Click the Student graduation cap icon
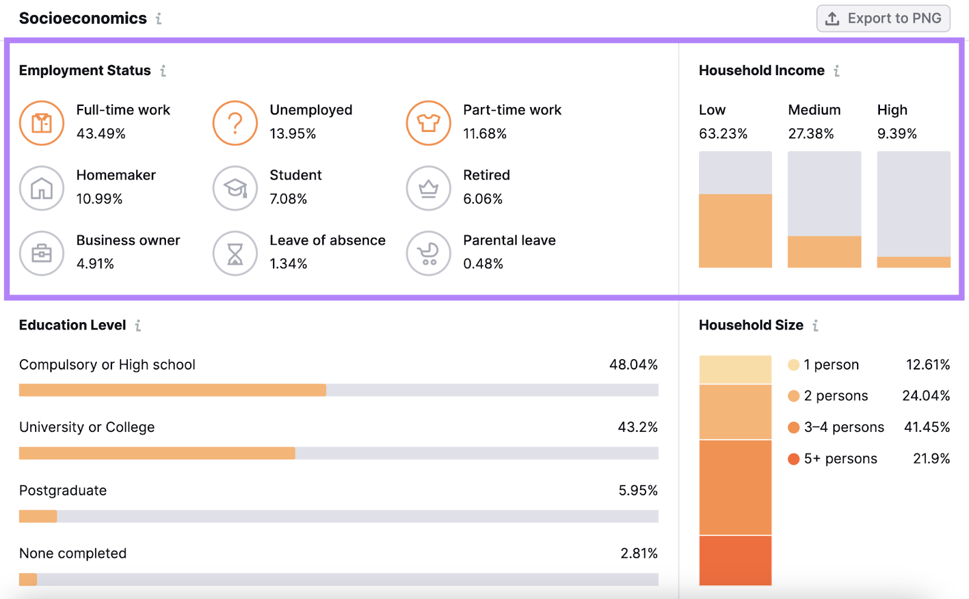The height and width of the screenshot is (599, 969). click(x=234, y=188)
